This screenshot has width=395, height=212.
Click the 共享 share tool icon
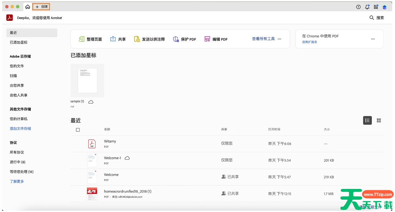tap(113, 39)
